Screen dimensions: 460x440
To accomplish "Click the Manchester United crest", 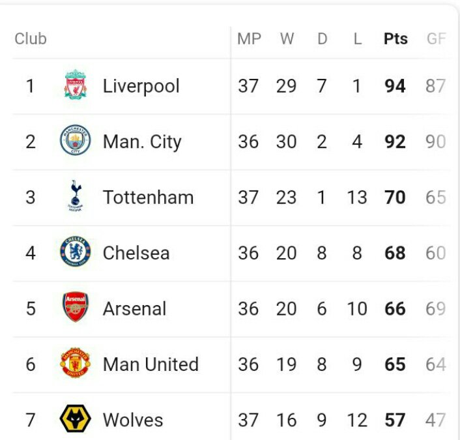I will [x=76, y=364].
